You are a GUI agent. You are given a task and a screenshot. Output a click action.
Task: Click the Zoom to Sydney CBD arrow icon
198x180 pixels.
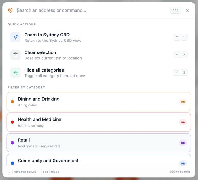15,37
